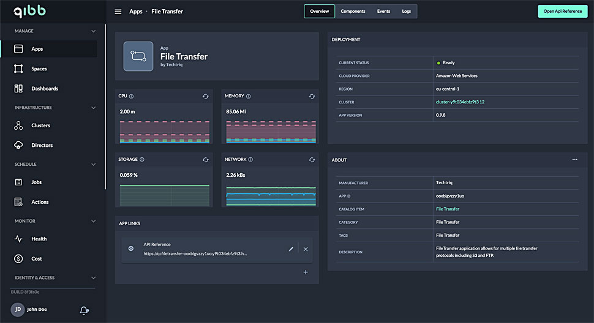Refresh the Storage chart
Viewport: 594px width, 323px height.
click(x=206, y=160)
